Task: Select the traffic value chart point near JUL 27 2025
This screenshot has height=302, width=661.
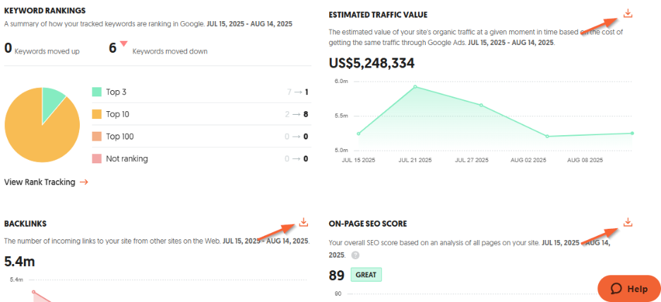Action: click(481, 105)
